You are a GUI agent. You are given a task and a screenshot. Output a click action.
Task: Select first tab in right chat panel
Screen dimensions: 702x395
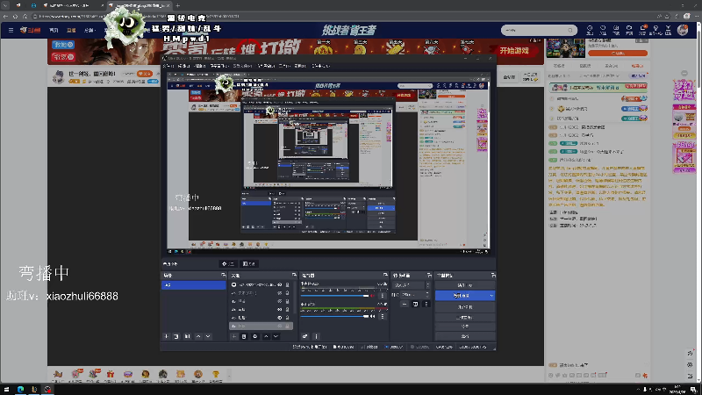[x=559, y=66]
